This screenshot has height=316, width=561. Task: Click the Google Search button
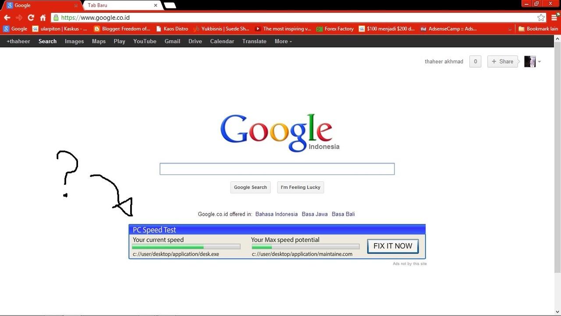[x=250, y=187]
